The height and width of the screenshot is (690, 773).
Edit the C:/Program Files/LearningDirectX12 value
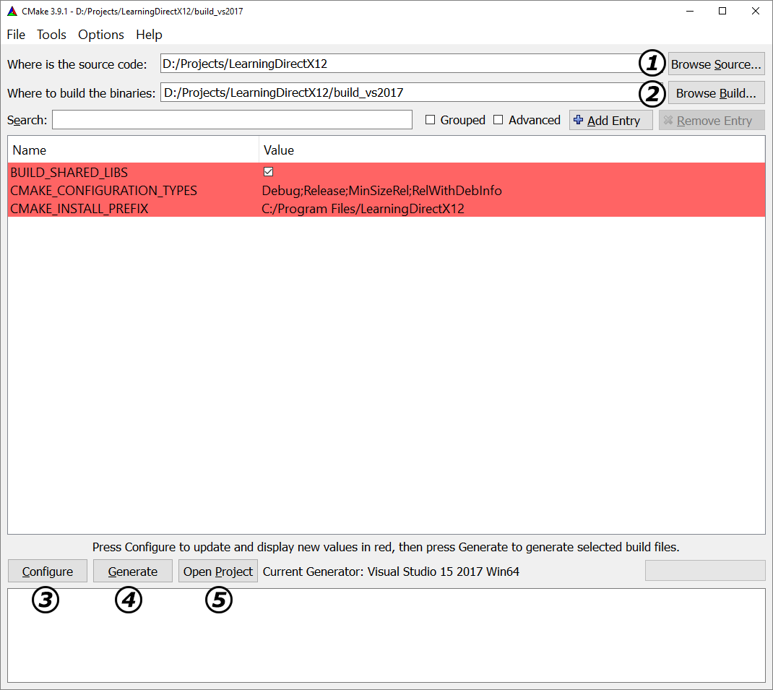[x=363, y=209]
